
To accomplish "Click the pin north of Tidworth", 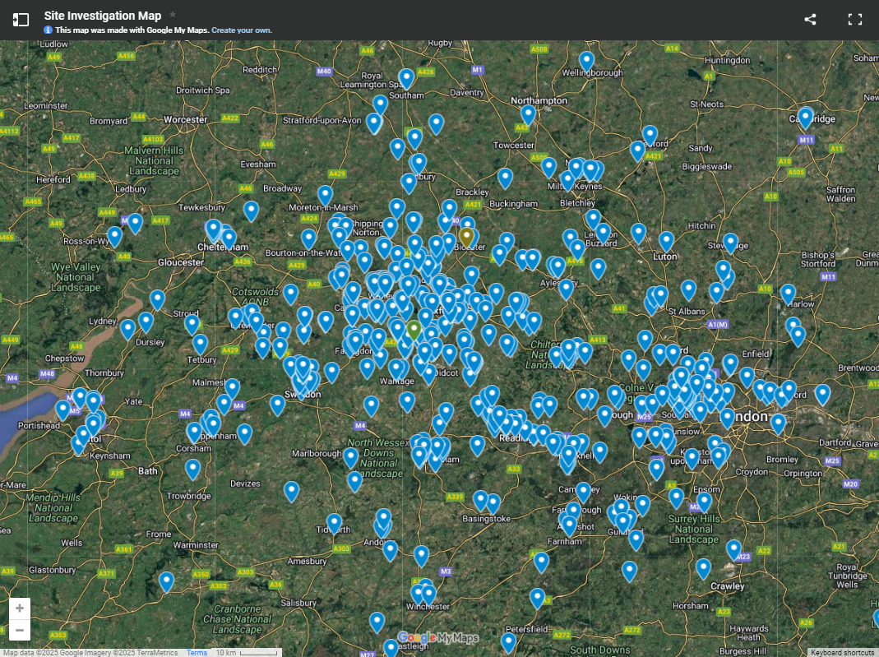I will (334, 522).
